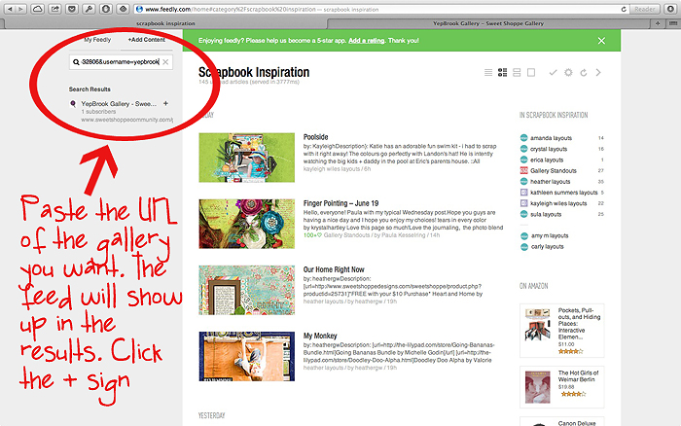Open YepBrook Gallery search result
Viewport: 681px width, 426px height.
tap(118, 104)
